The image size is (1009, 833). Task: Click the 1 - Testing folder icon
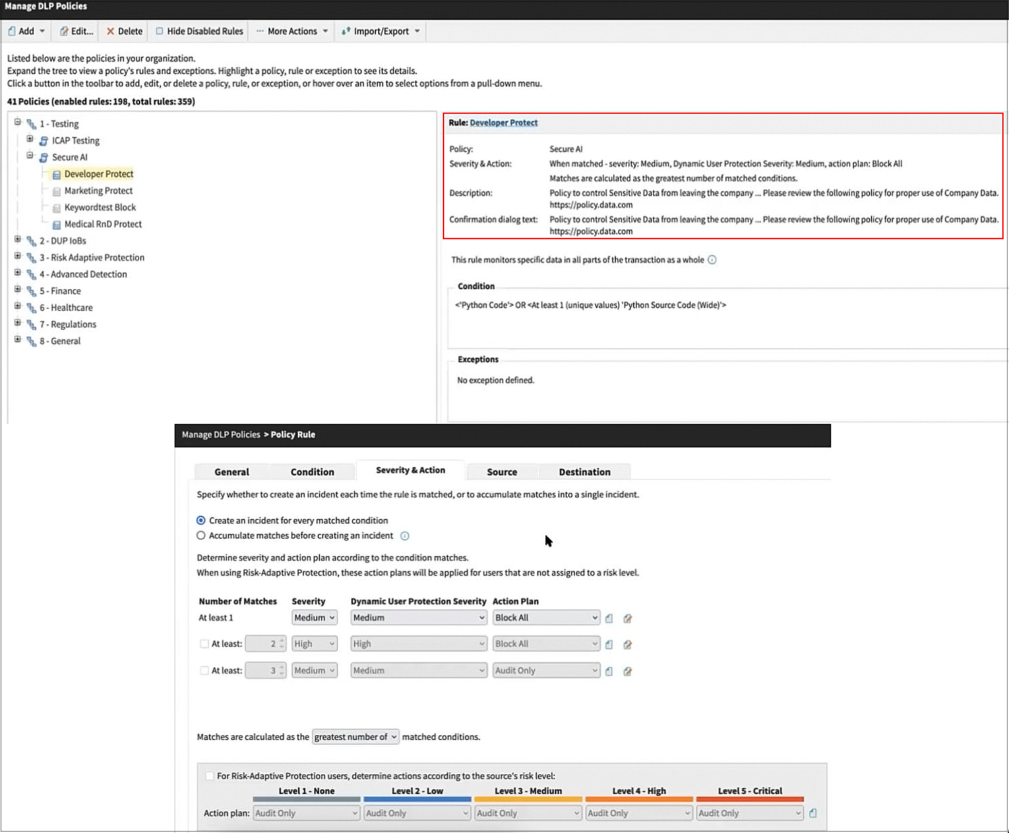pos(31,124)
